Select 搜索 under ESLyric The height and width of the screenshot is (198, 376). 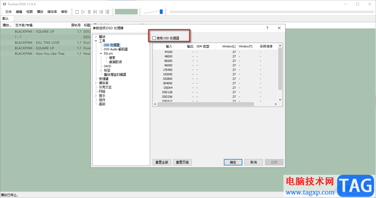[112, 58]
